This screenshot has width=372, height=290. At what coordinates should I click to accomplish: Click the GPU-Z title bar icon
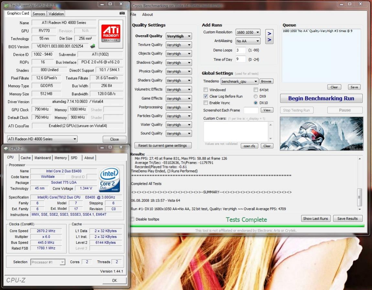[6, 5]
